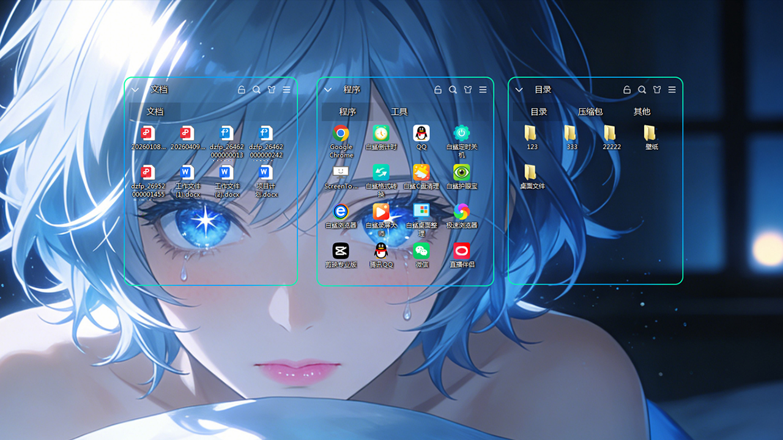783x440 pixels.
Task: Switch to the 目录 tab beside 压缩包
Action: (539, 112)
